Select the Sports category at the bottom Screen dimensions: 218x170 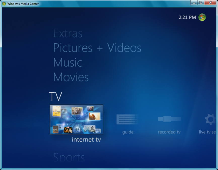(69, 157)
